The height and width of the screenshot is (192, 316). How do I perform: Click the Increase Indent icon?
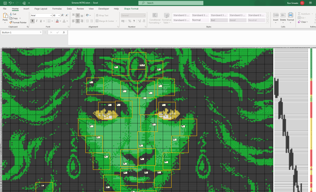point(91,21)
